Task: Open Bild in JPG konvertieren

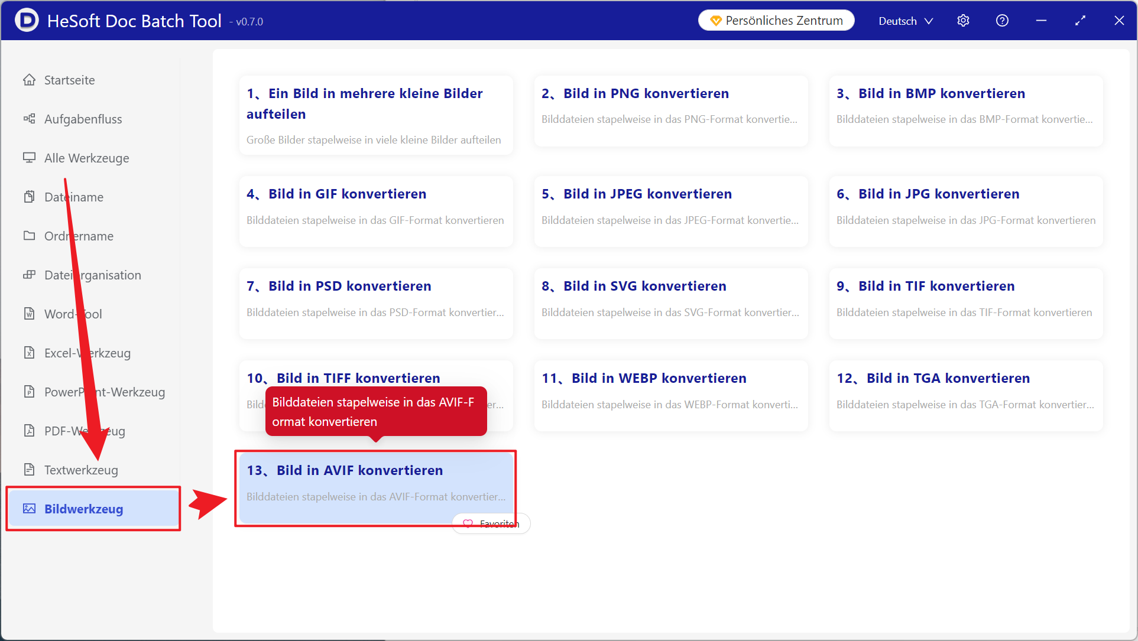Action: (x=966, y=211)
